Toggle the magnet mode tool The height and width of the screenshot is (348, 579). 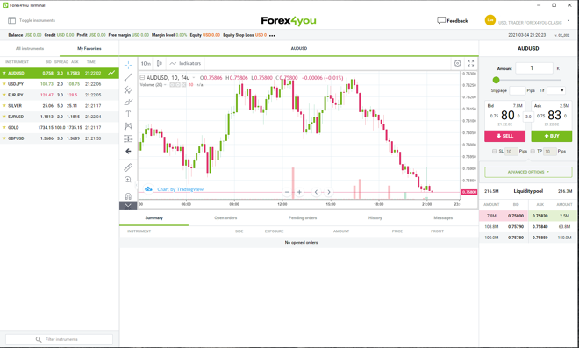tap(128, 195)
